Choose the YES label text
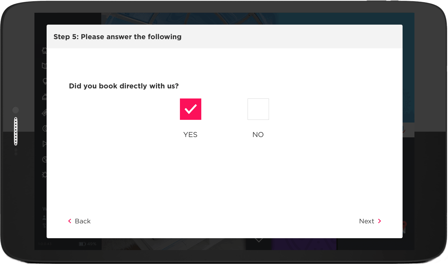The height and width of the screenshot is (264, 448). [x=190, y=135]
